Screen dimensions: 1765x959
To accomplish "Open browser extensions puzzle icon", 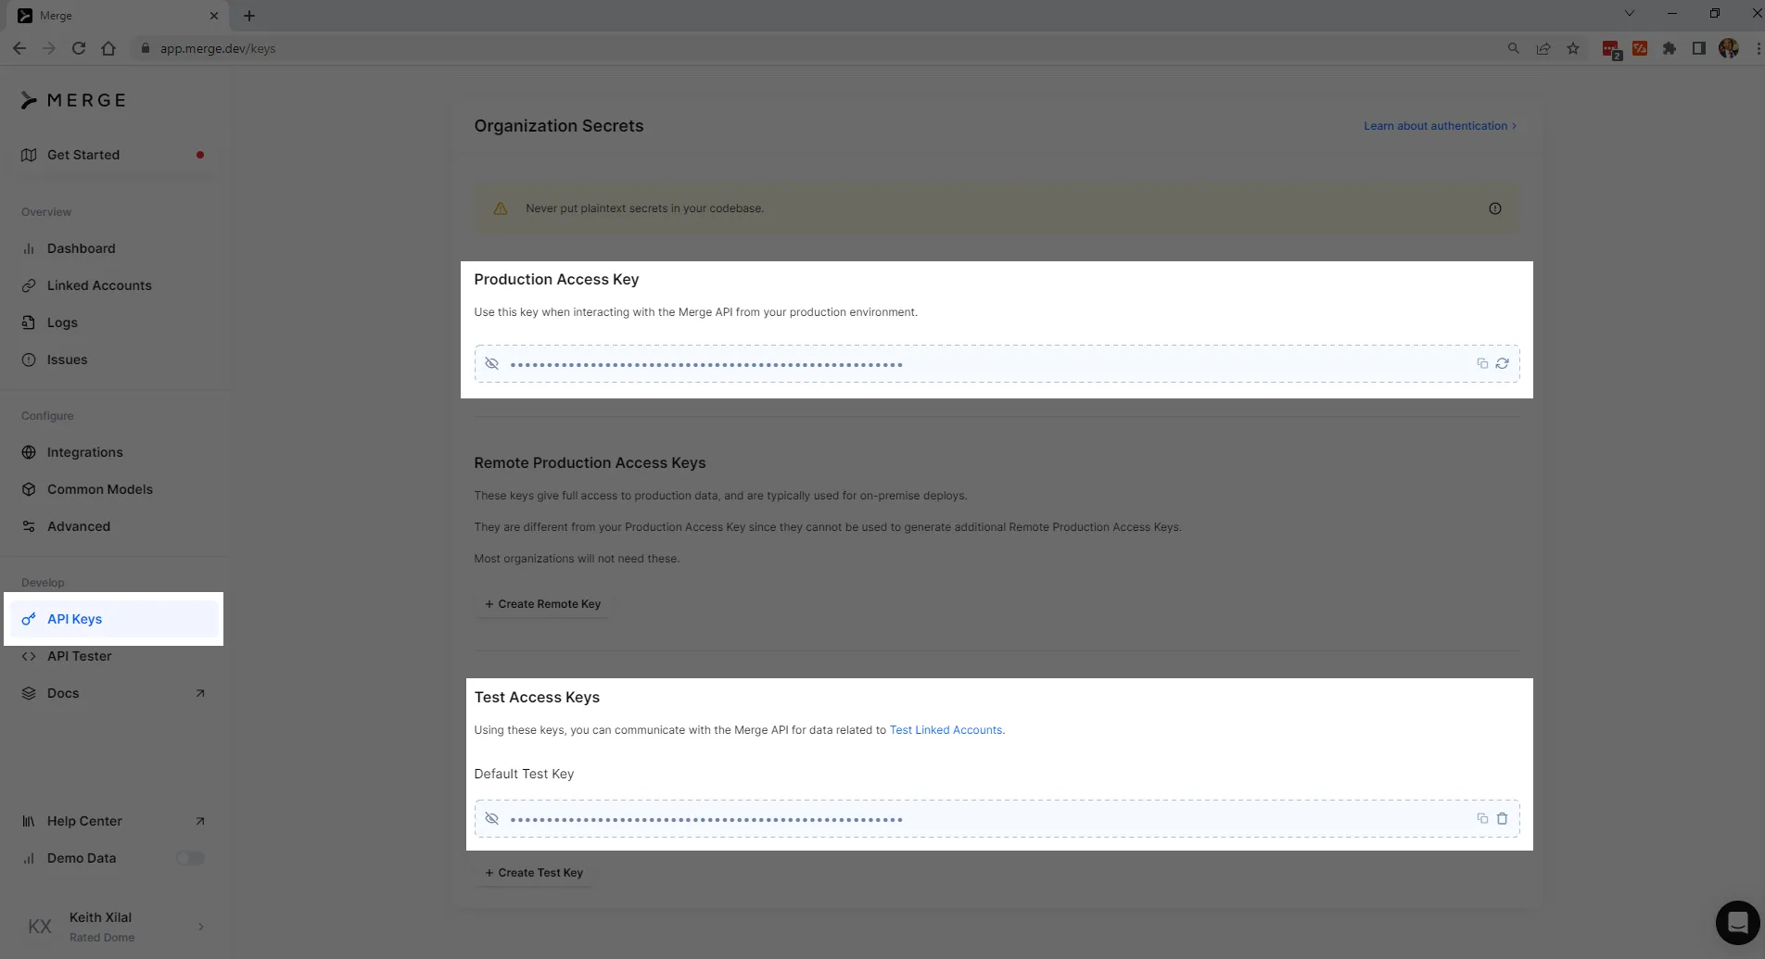I will coord(1670,48).
